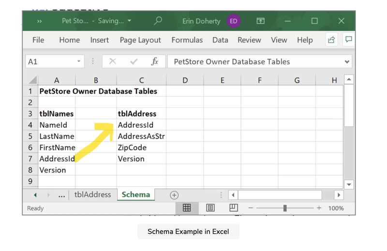Zoom out with minus icon
This screenshot has width=387, height=251.
pyautogui.click(x=251, y=208)
